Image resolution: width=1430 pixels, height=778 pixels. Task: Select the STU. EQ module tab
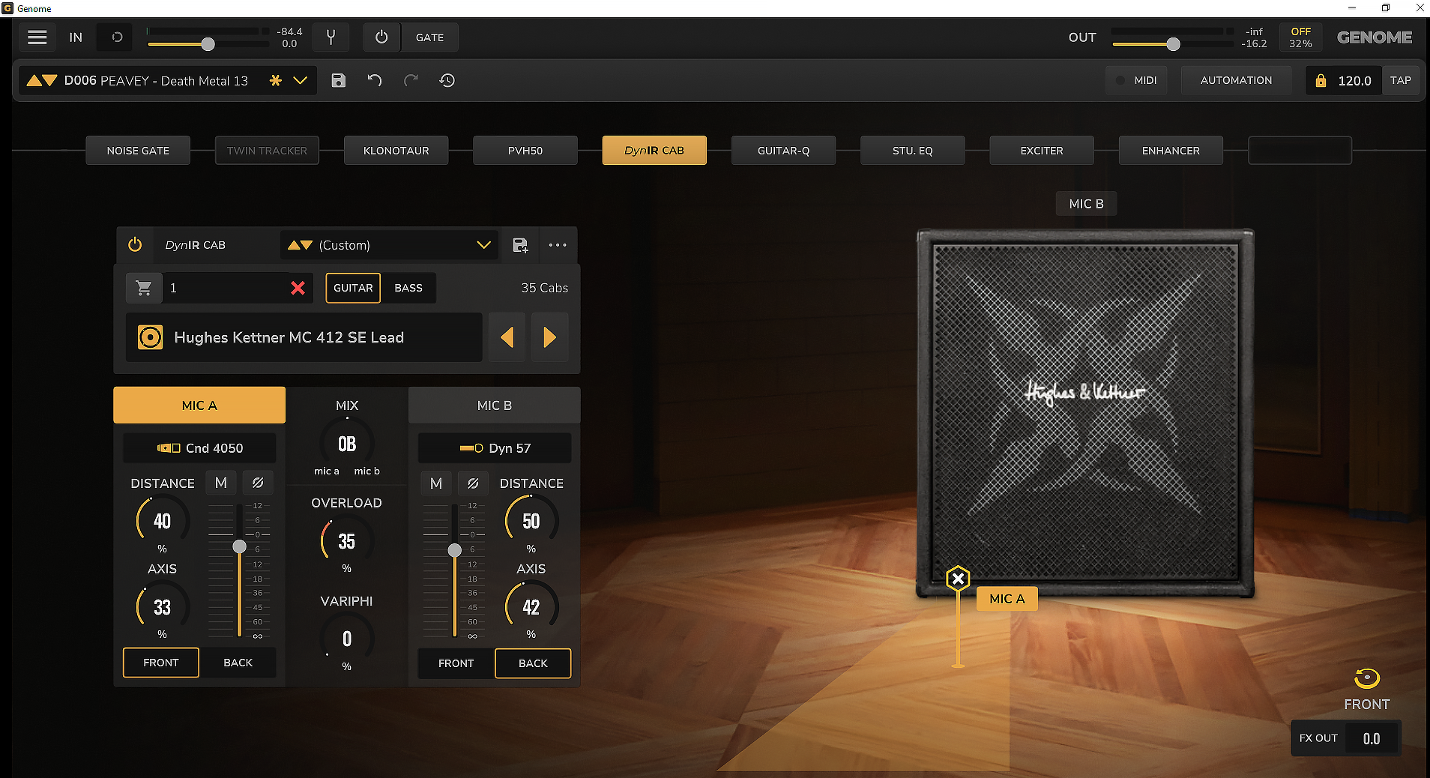913,151
